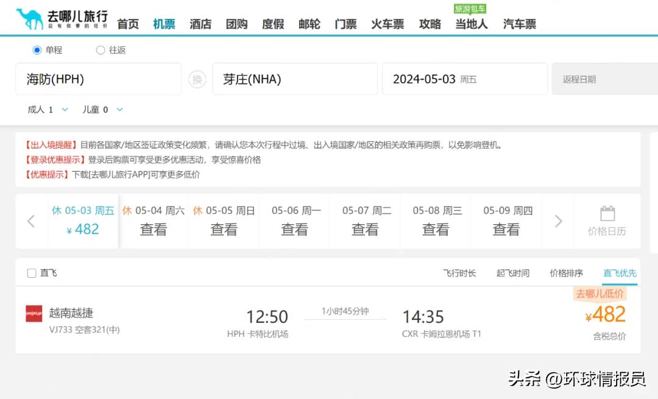This screenshot has height=399, width=658.
Task: Click the 返程日期 input field
Action: tap(604, 79)
